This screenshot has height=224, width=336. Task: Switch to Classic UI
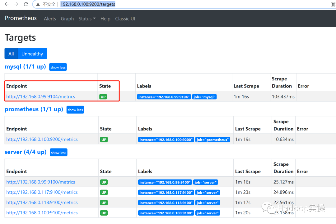click(125, 19)
